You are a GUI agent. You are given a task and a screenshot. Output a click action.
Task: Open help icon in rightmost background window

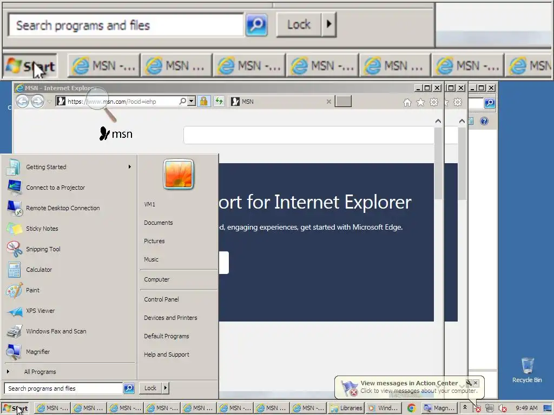coord(484,121)
